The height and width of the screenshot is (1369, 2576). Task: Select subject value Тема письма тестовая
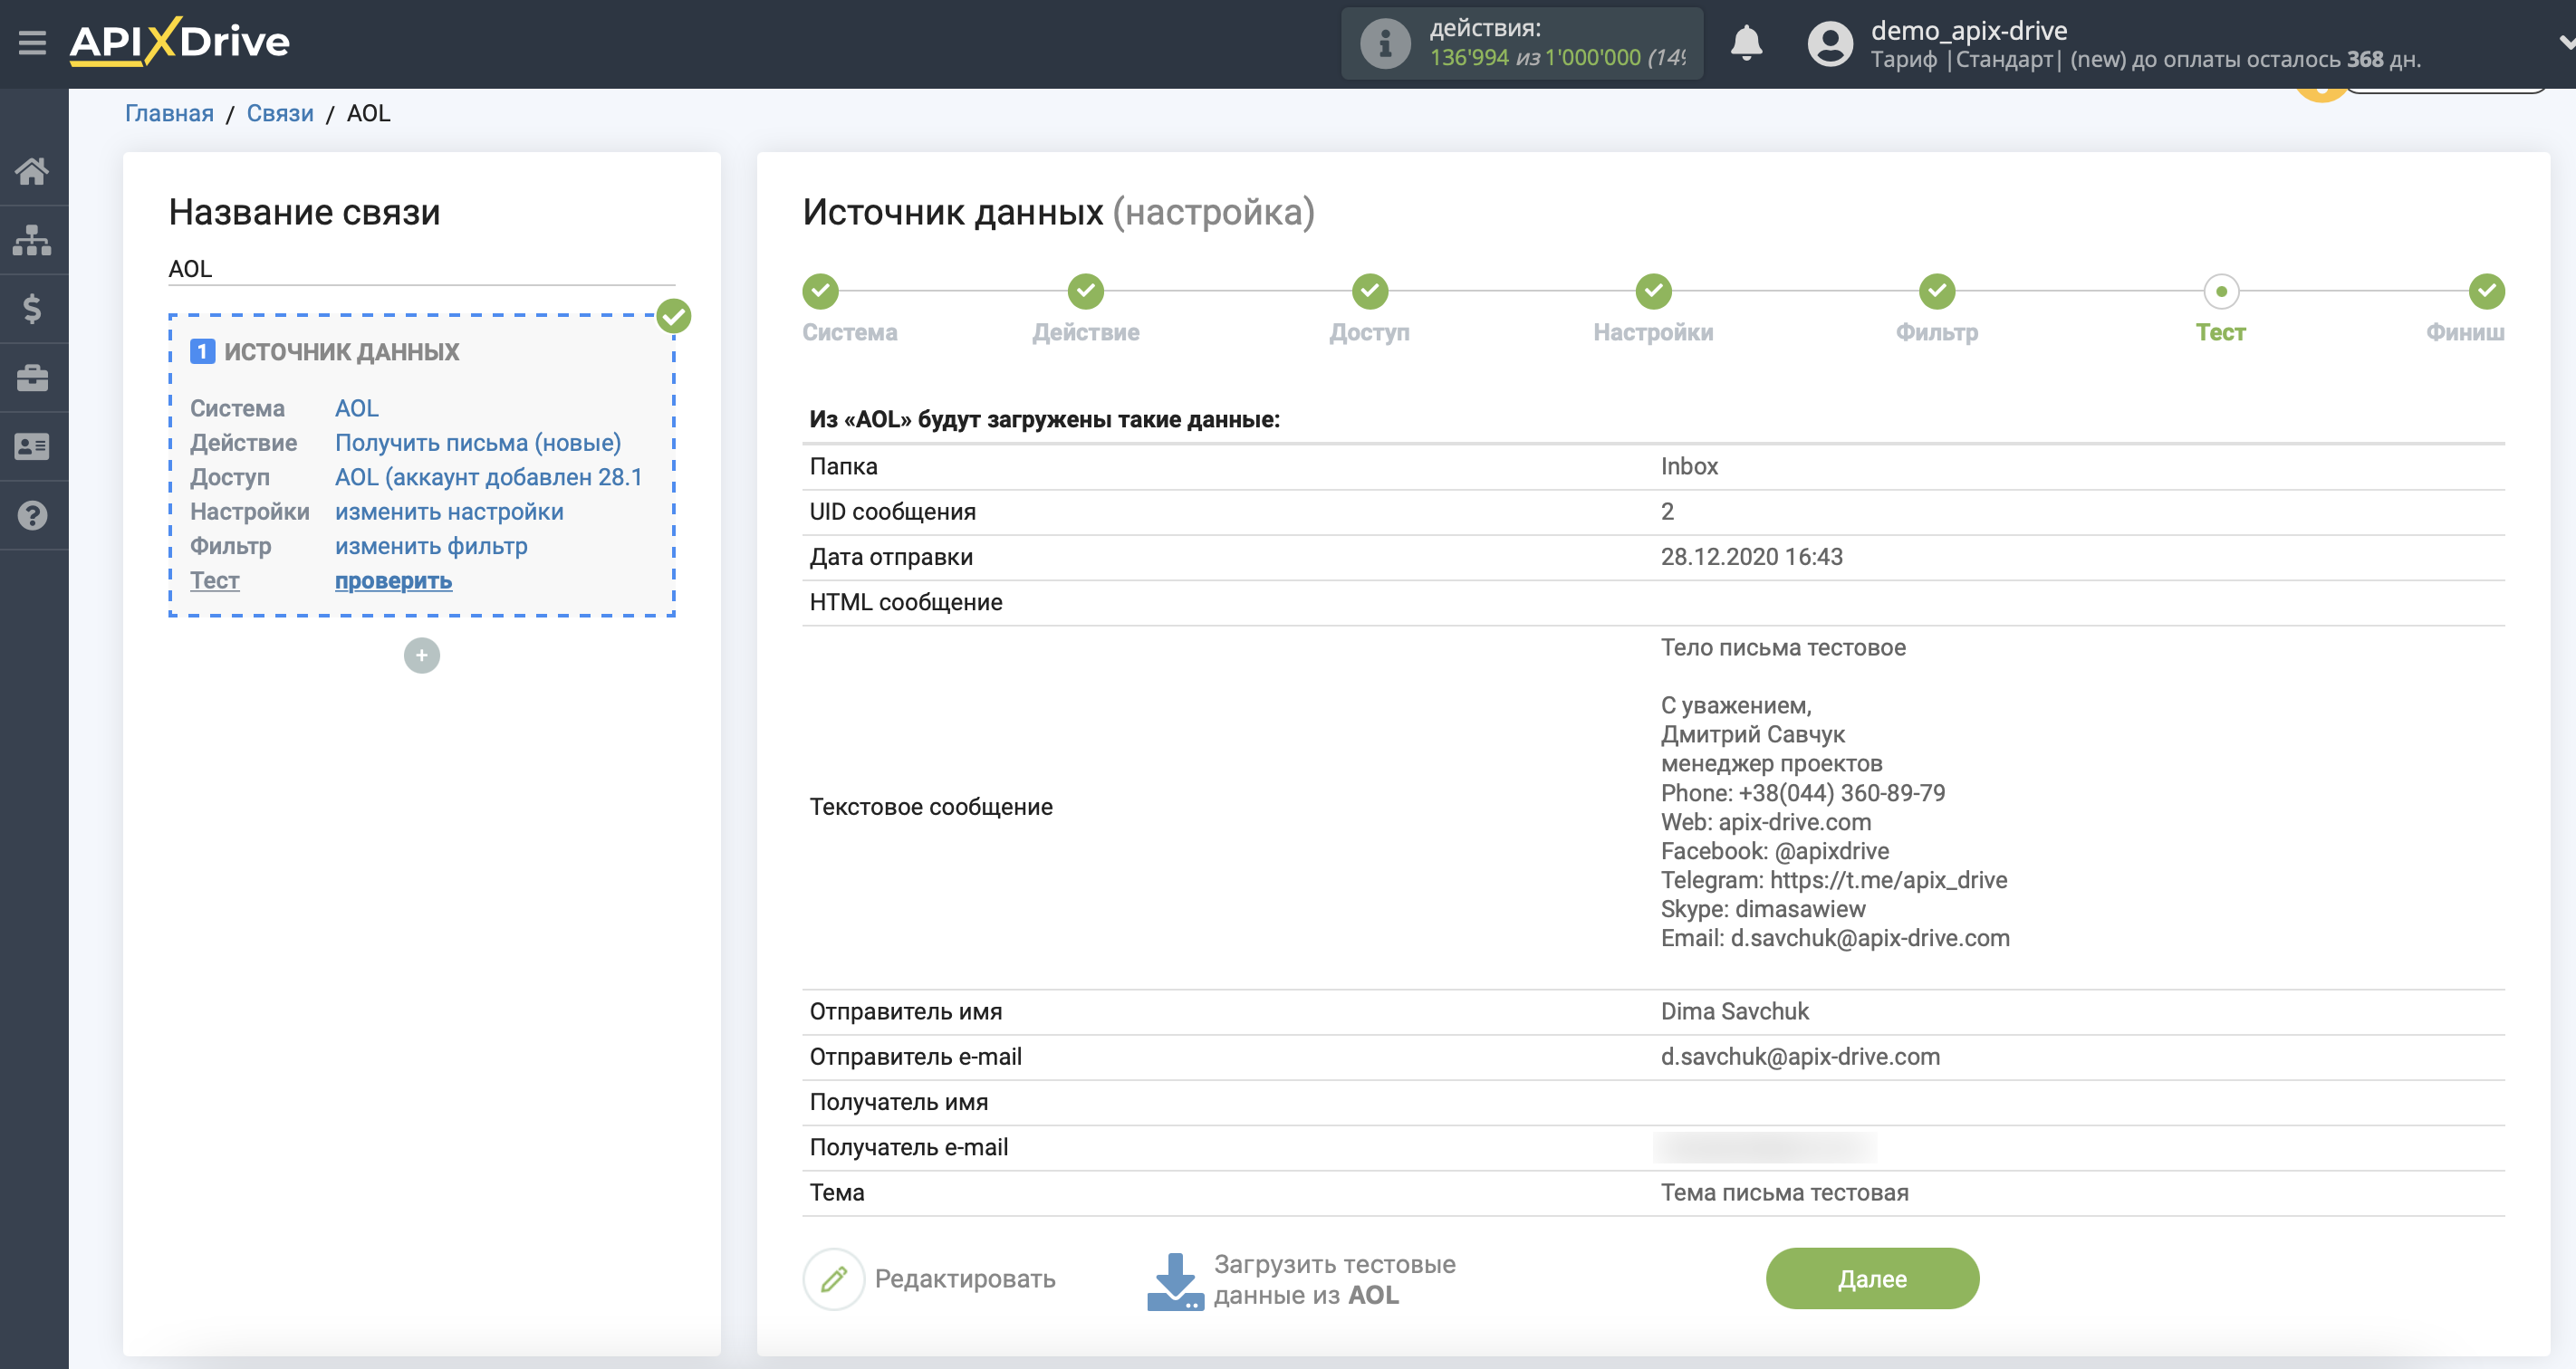click(1784, 1192)
